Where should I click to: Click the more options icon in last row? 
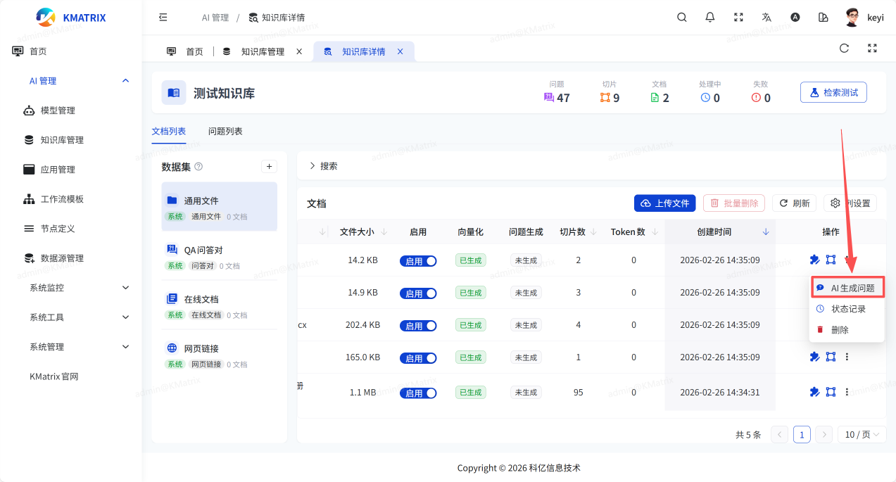pyautogui.click(x=847, y=392)
